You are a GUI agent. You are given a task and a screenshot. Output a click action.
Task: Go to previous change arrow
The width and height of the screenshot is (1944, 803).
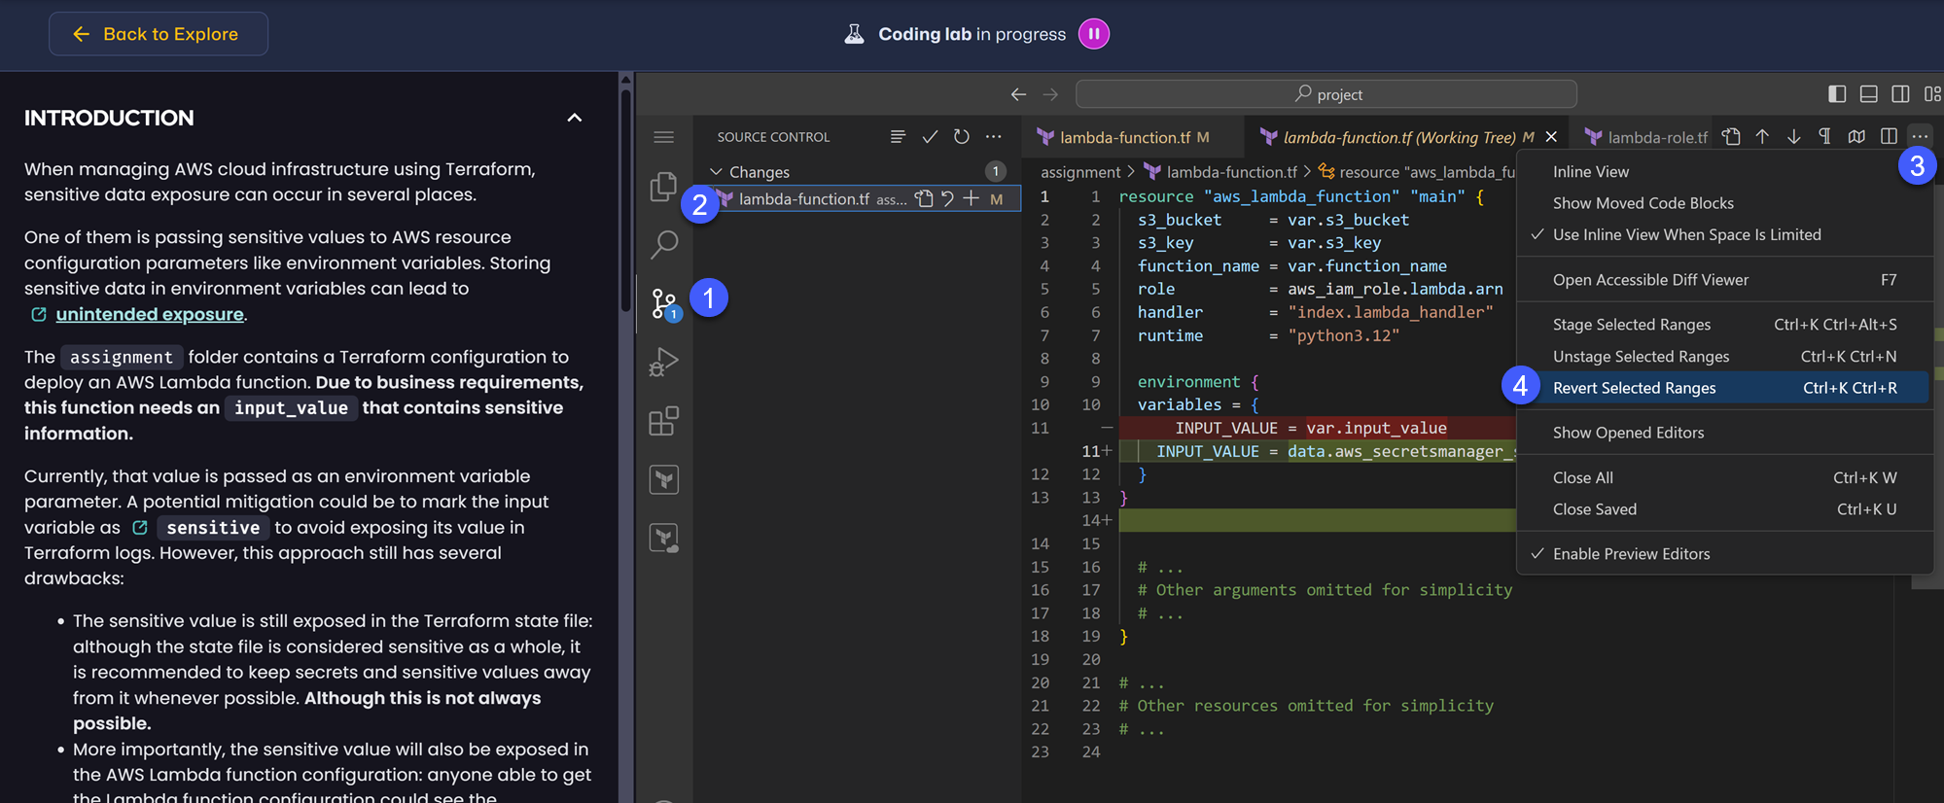[1762, 137]
